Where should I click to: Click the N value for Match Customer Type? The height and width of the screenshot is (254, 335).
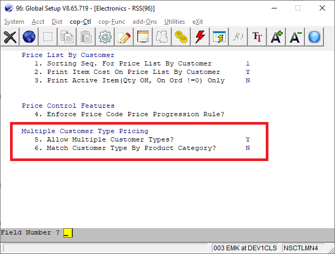click(x=248, y=148)
